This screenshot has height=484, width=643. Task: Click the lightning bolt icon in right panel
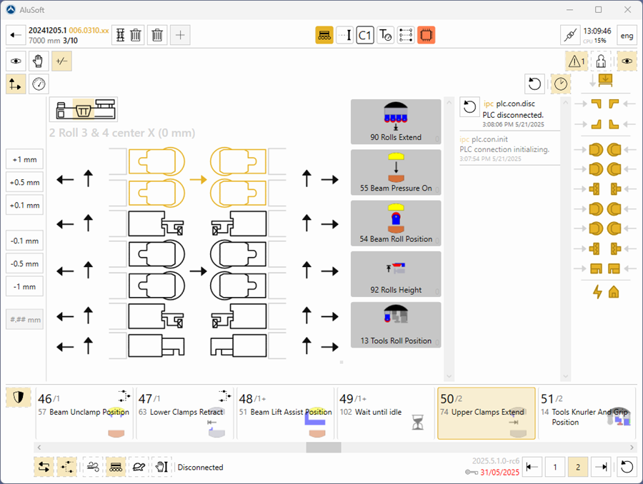tap(597, 291)
